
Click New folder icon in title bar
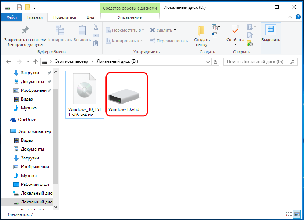[x=28, y=8]
